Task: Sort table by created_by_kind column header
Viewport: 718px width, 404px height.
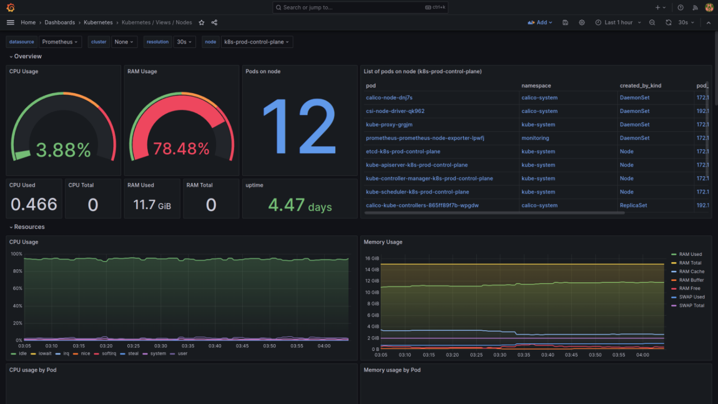Action: coord(641,85)
